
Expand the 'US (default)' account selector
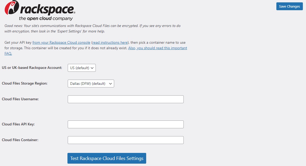pyautogui.click(x=82, y=68)
